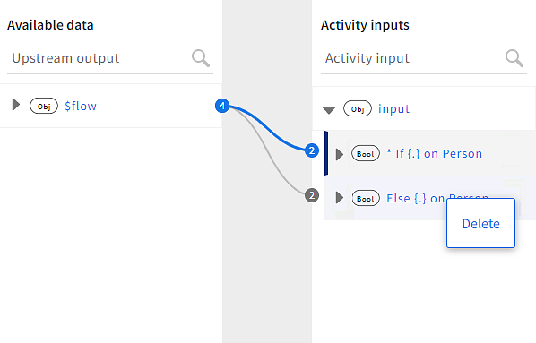The height and width of the screenshot is (343, 536).
Task: Expand the If {.} on Person item
Action: coord(339,154)
